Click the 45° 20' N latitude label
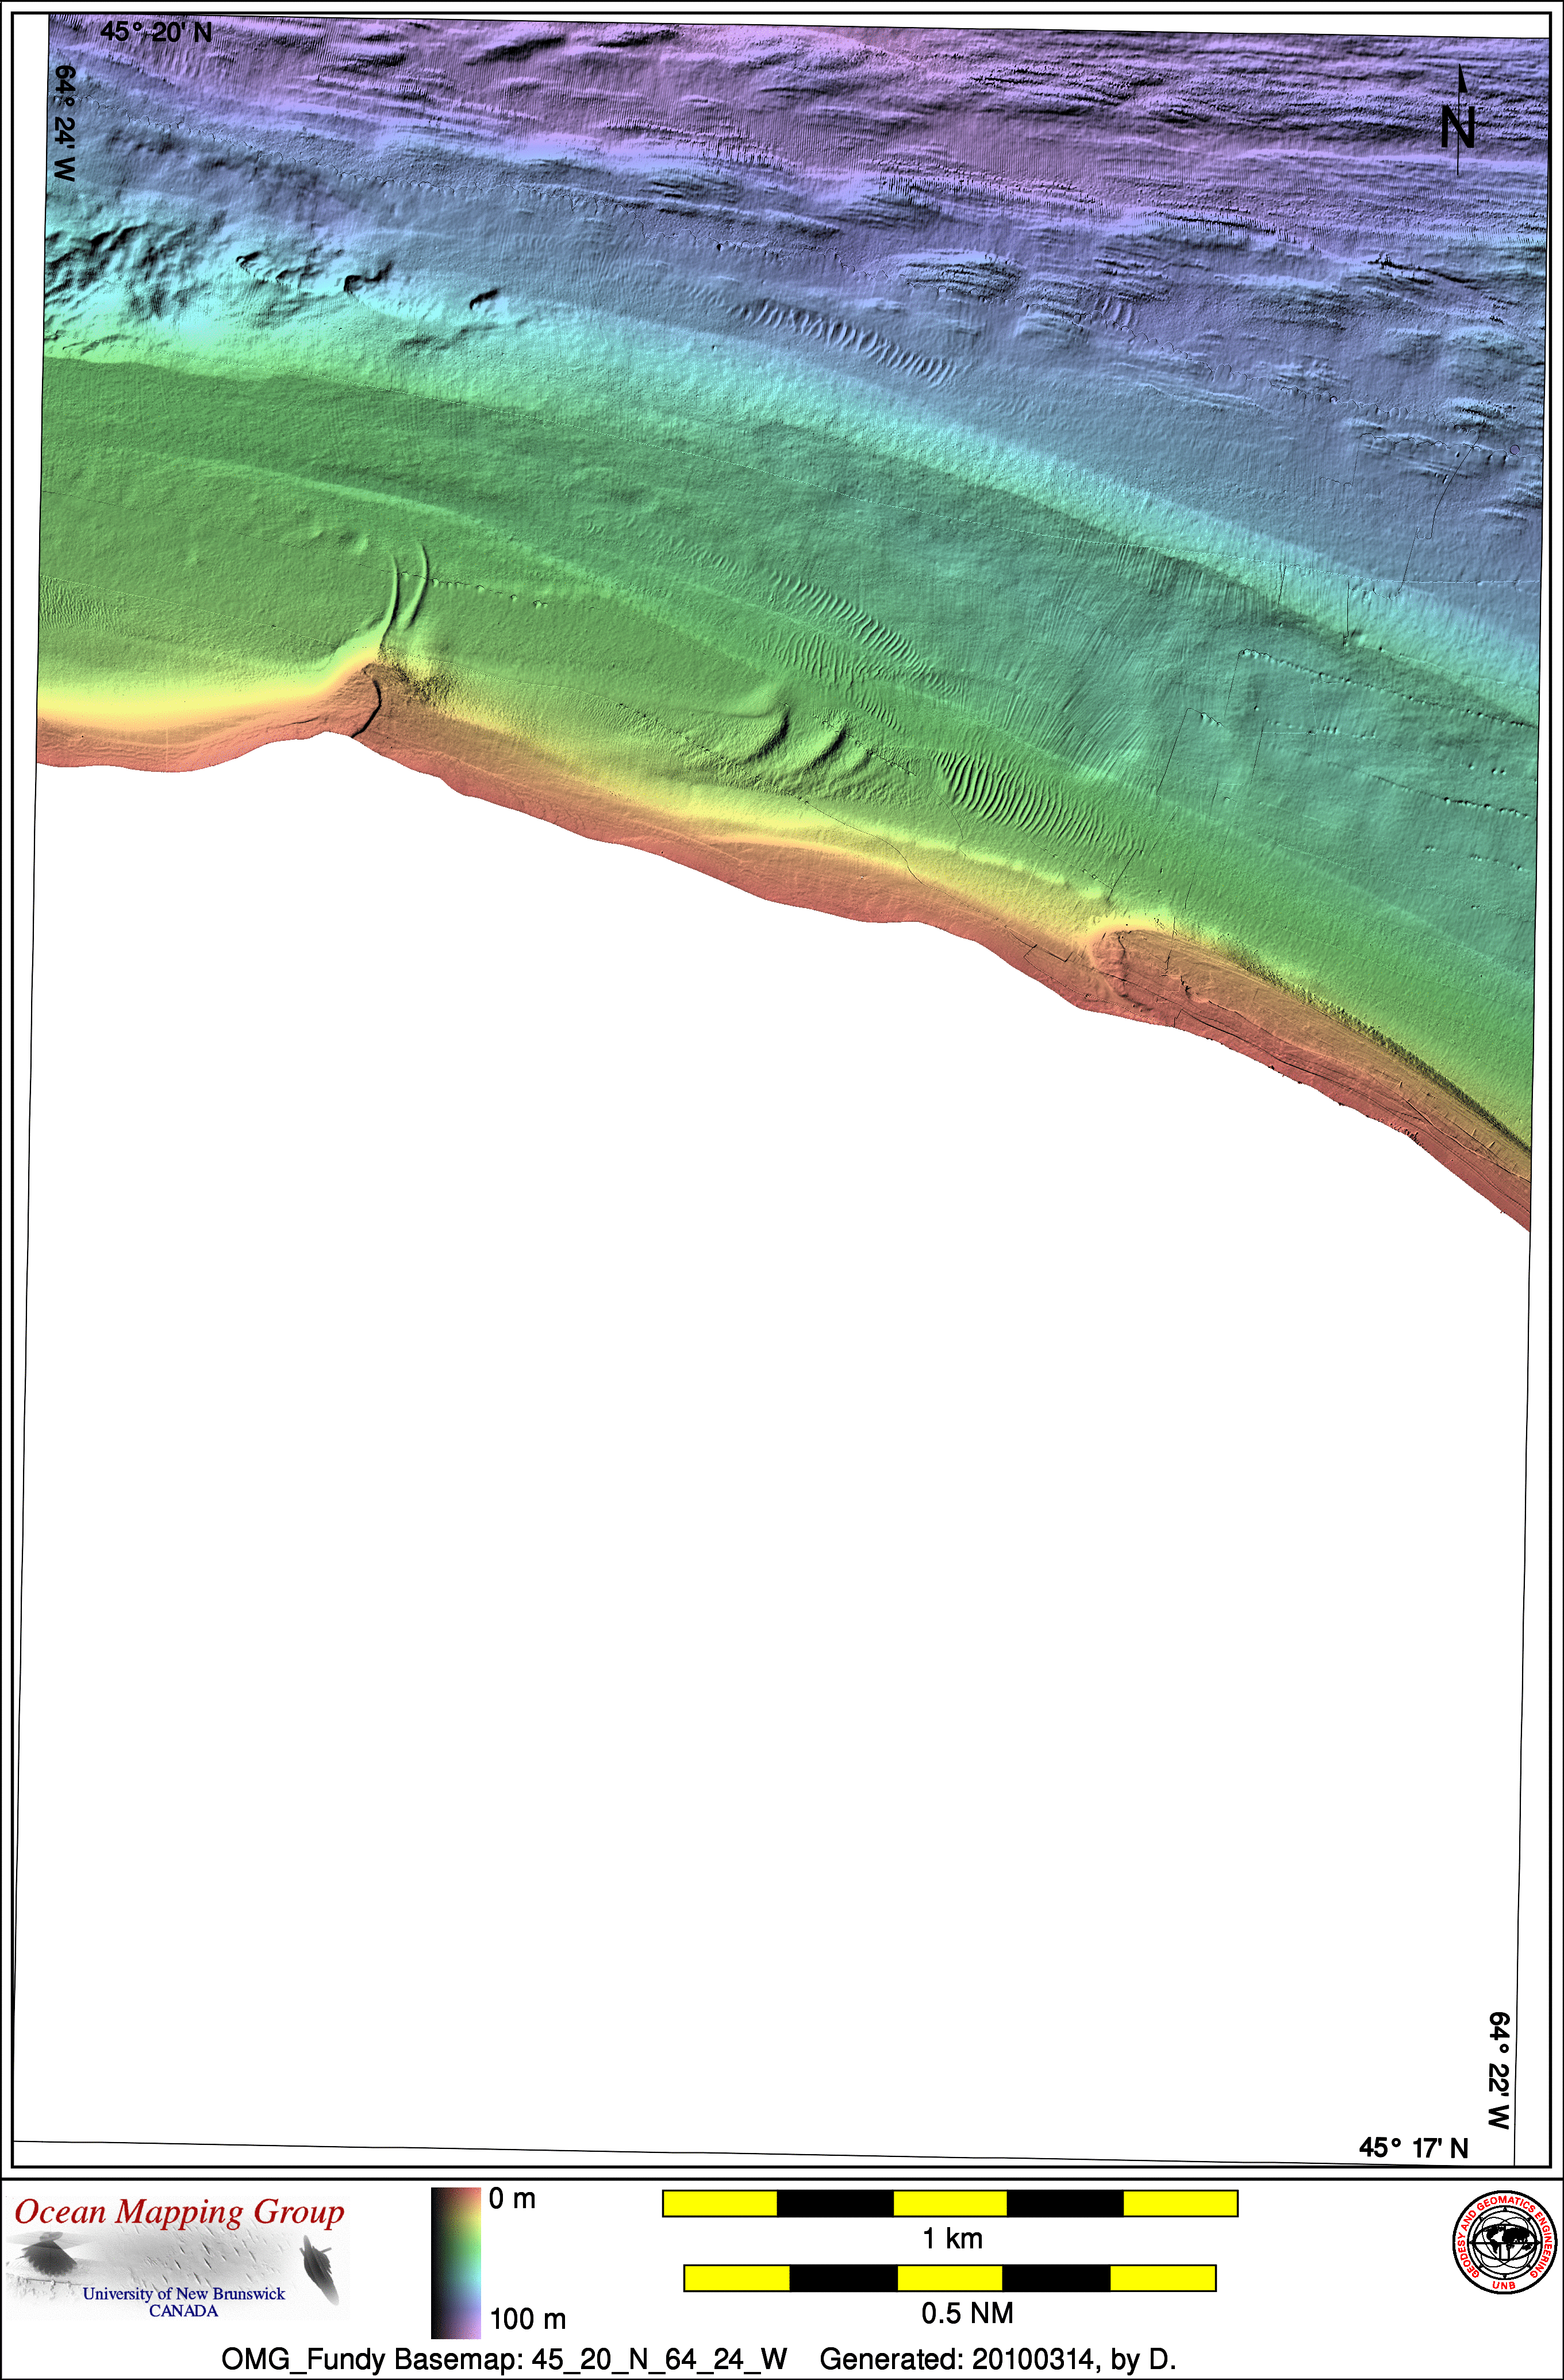The image size is (1564, 2380). click(x=156, y=32)
